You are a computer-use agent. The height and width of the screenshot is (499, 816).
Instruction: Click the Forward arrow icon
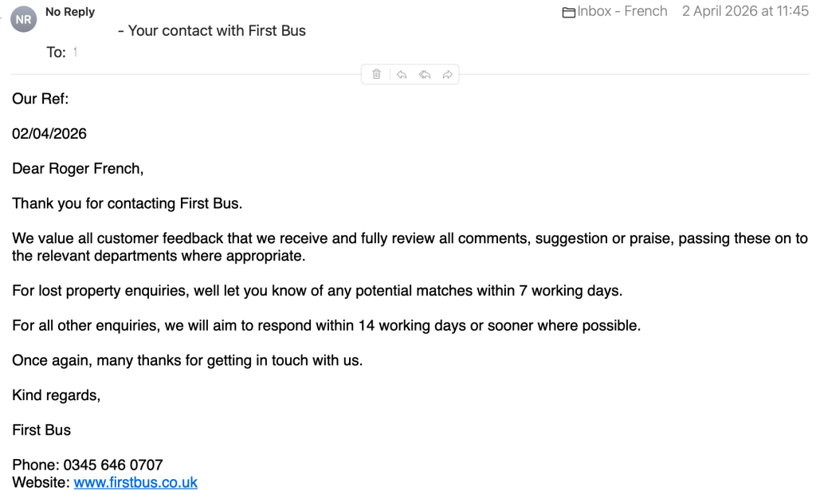448,74
